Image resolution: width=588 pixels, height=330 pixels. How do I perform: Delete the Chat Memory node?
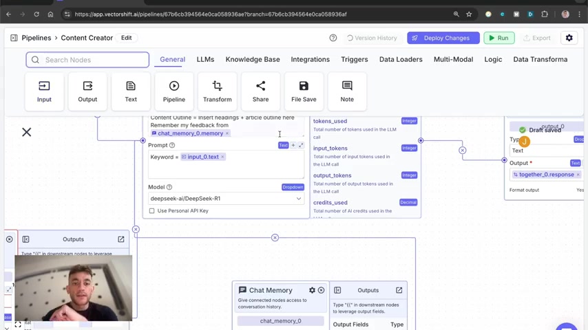pyautogui.click(x=322, y=290)
